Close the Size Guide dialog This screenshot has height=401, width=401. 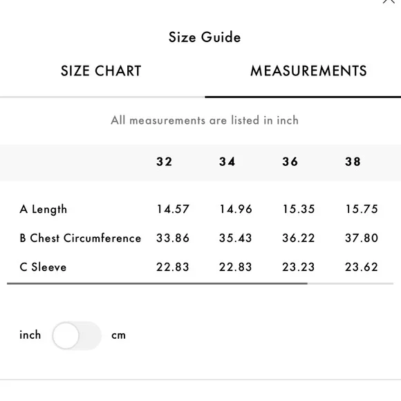(389, 1)
